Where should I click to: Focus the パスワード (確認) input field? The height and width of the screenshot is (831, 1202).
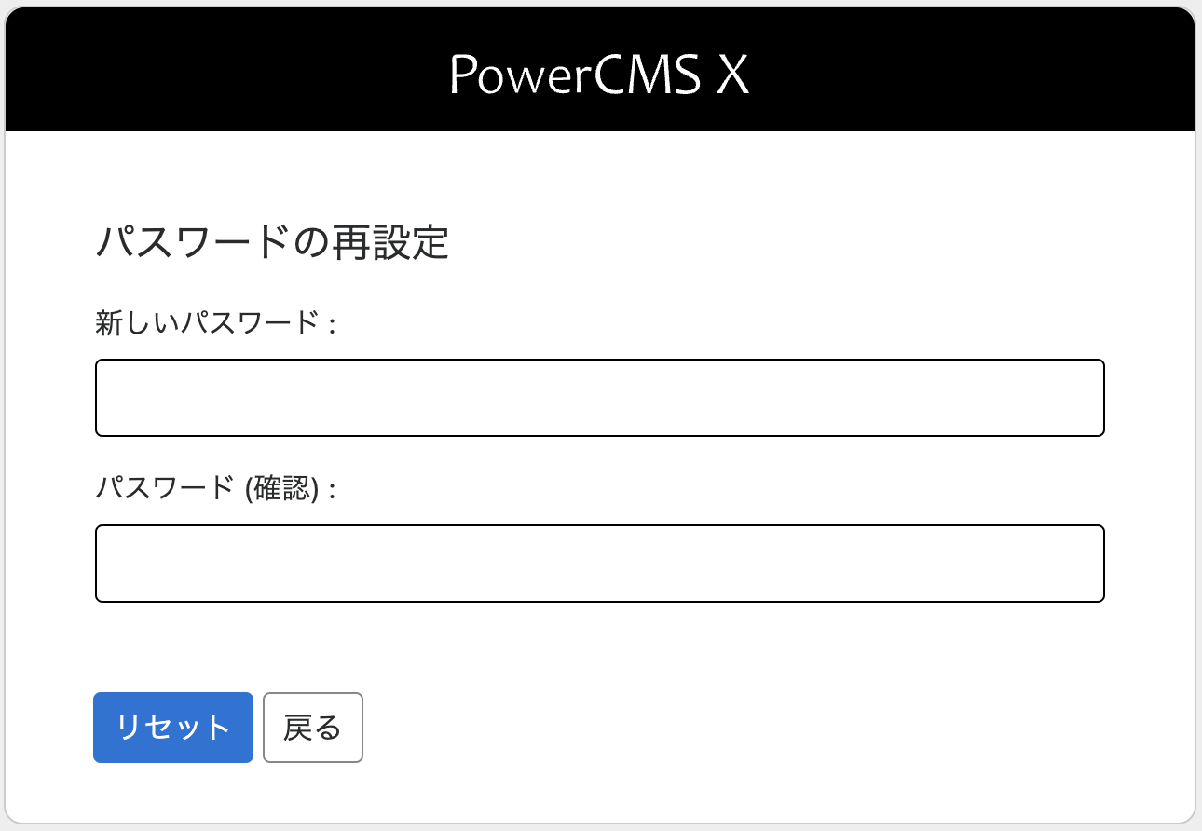(600, 564)
